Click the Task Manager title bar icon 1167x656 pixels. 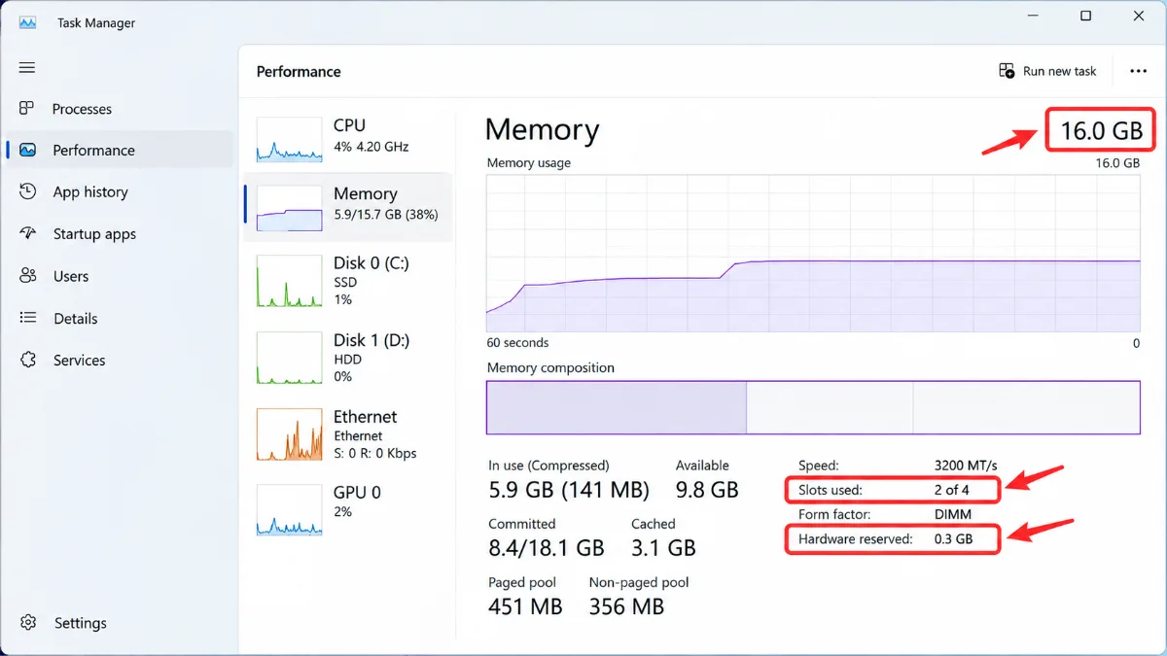click(x=27, y=22)
